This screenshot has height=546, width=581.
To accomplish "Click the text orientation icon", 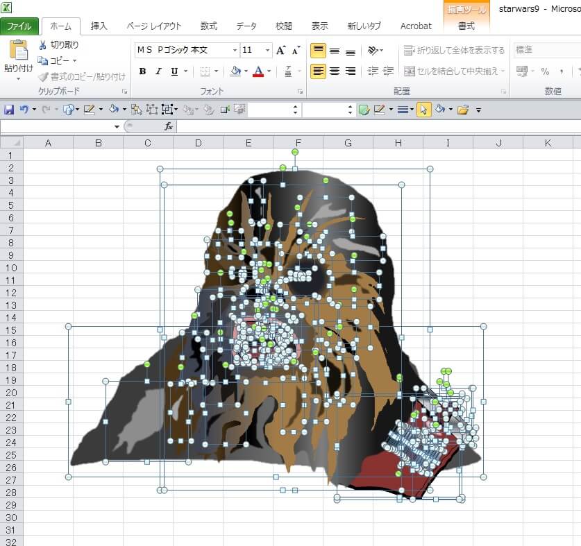I will (373, 51).
